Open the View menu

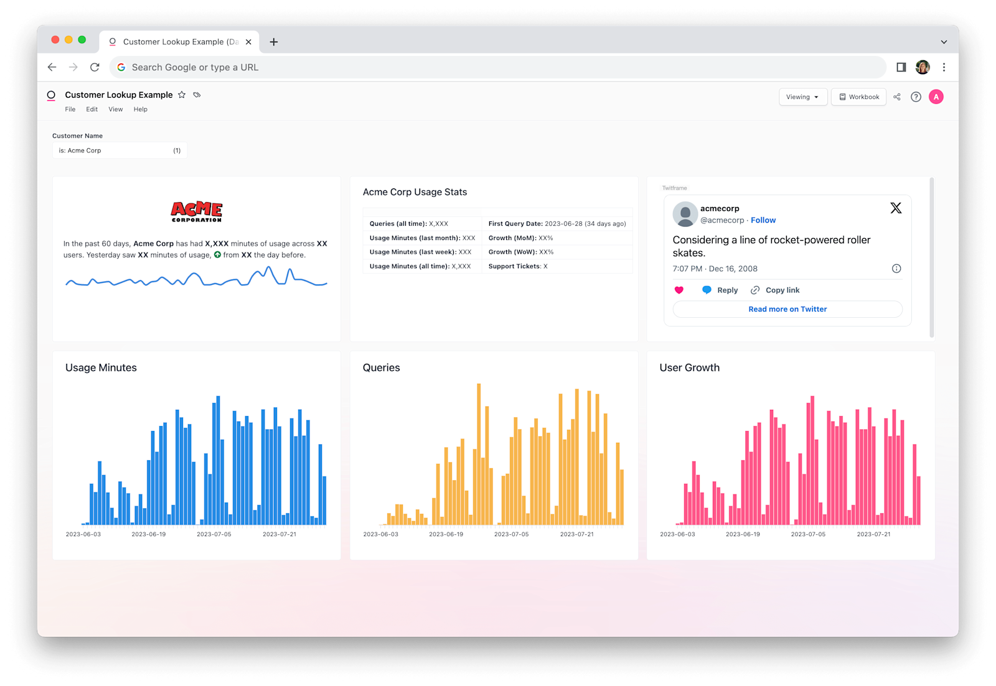click(116, 109)
